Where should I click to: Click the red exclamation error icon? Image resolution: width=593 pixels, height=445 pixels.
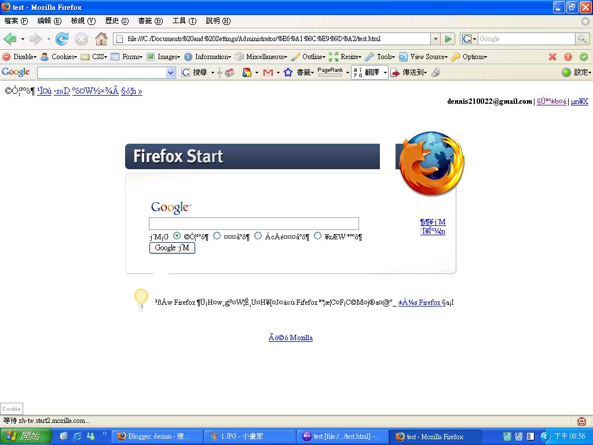point(568,57)
